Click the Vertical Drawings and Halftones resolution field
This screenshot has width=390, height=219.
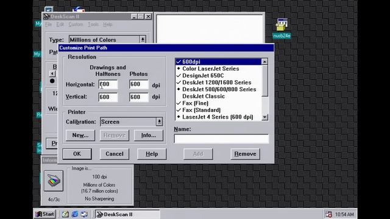click(108, 97)
